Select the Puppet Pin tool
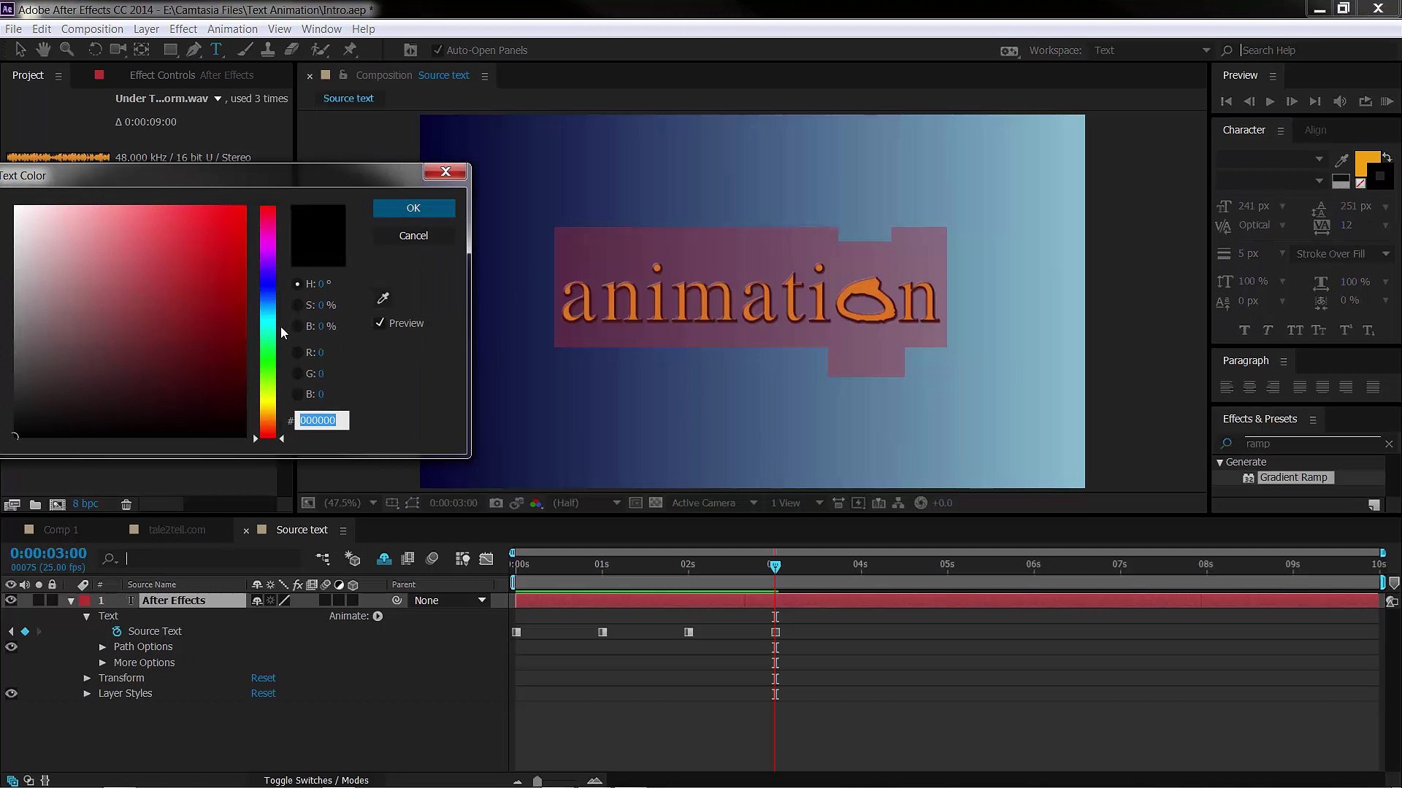This screenshot has width=1402, height=788. tap(350, 50)
